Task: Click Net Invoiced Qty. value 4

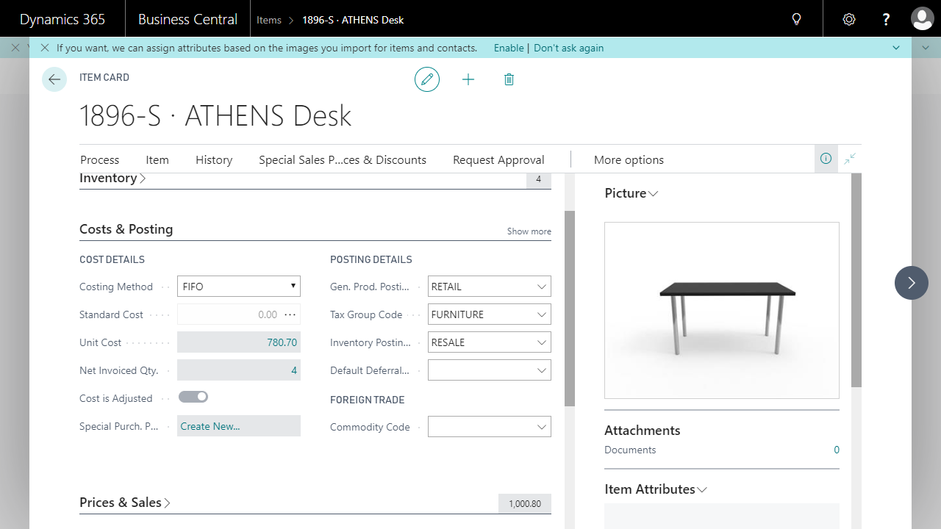Action: tap(294, 370)
